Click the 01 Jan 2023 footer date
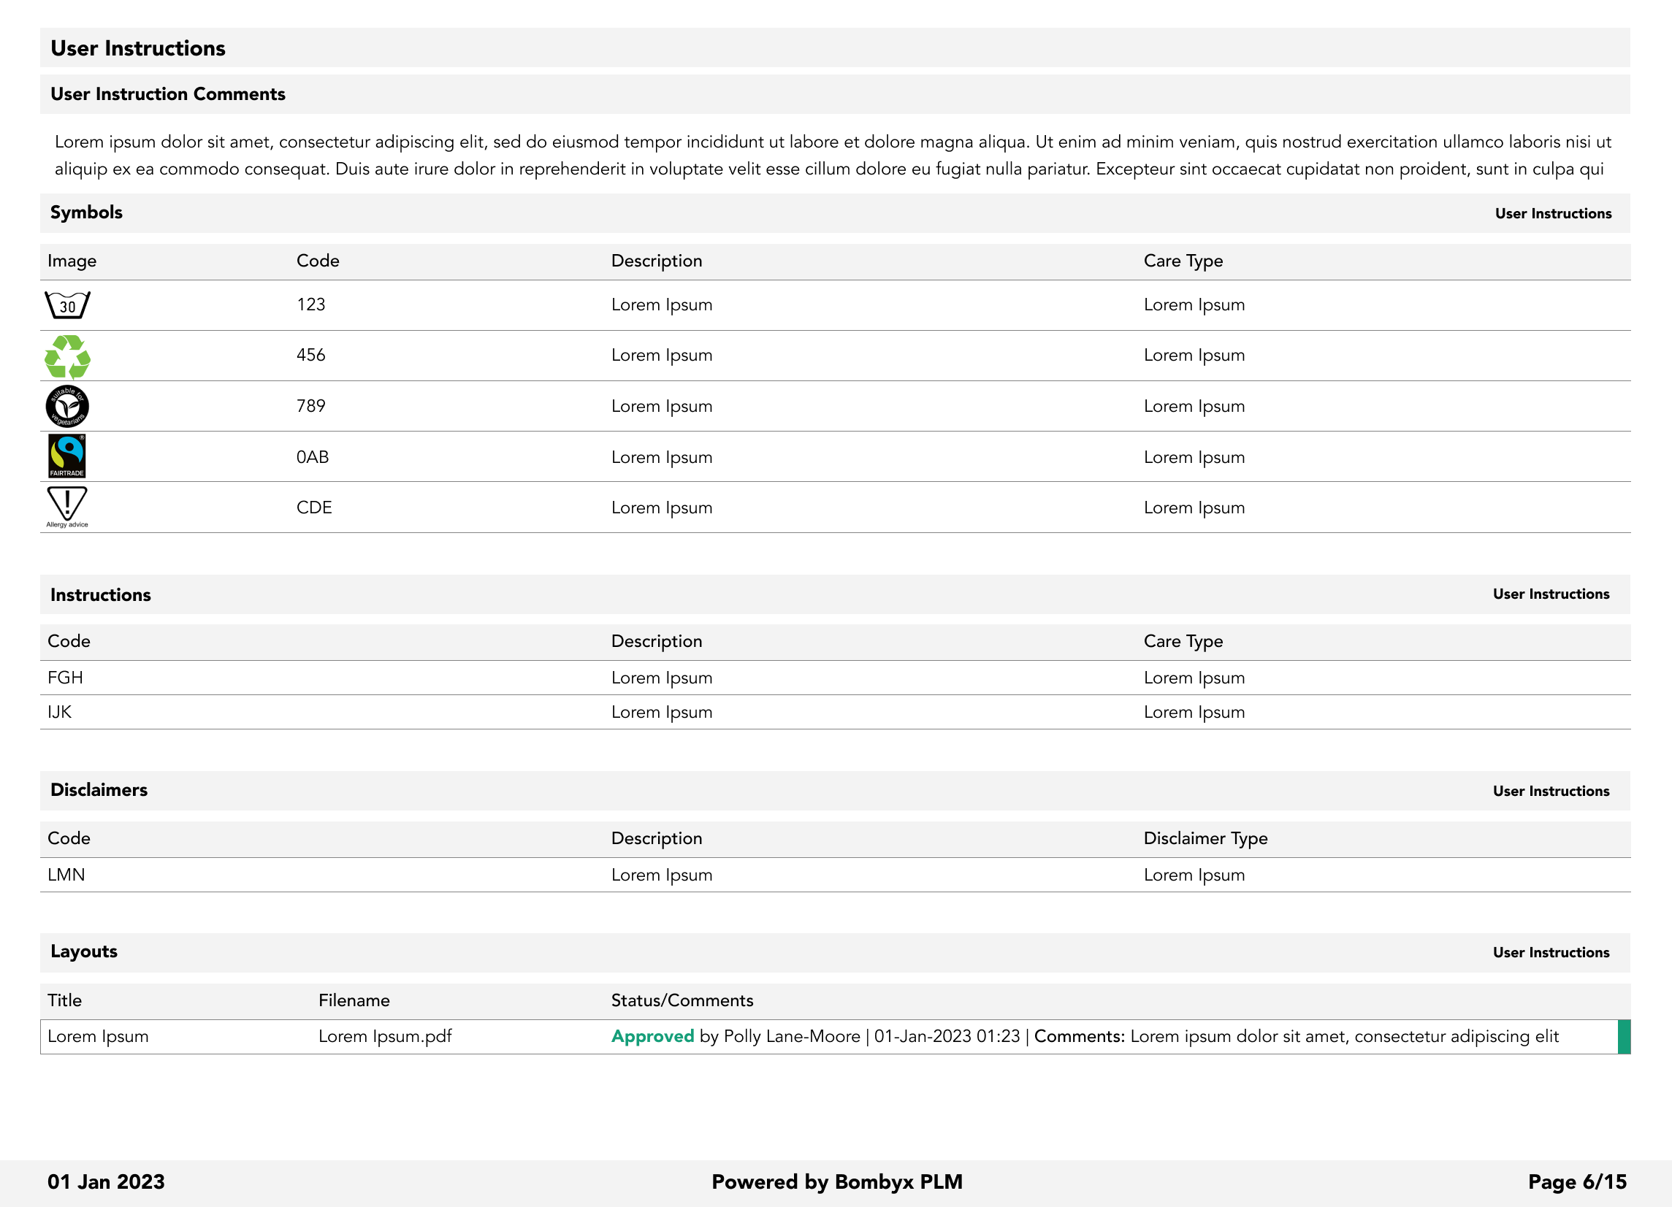Image resolution: width=1672 pixels, height=1207 pixels. point(106,1182)
